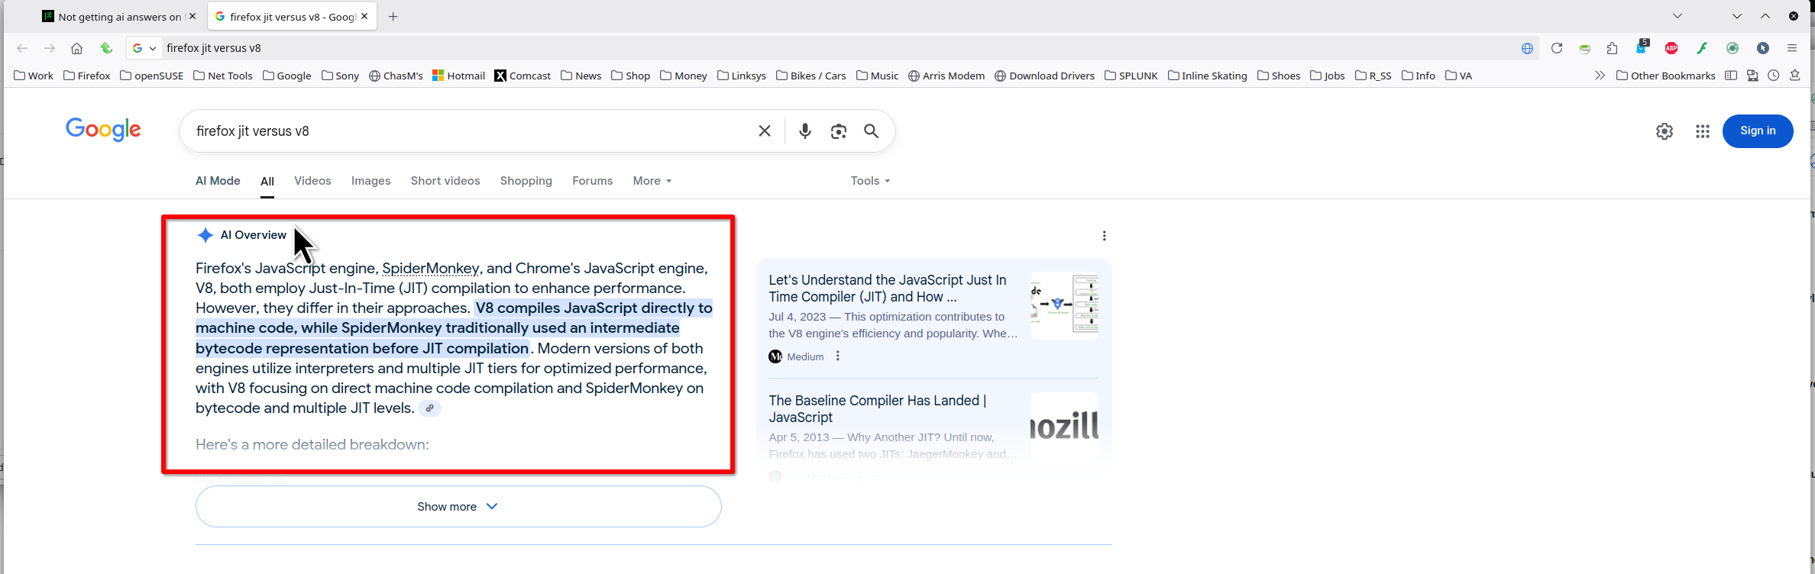Viewport: 1815px width, 574px height.
Task: Close the 'firefox jit versus v8' tab
Action: click(364, 16)
